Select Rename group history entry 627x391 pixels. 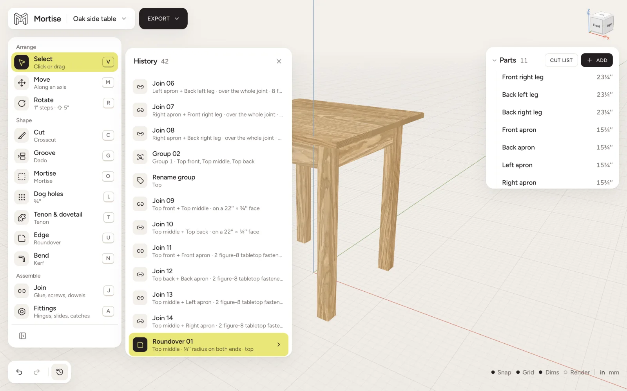tap(208, 181)
